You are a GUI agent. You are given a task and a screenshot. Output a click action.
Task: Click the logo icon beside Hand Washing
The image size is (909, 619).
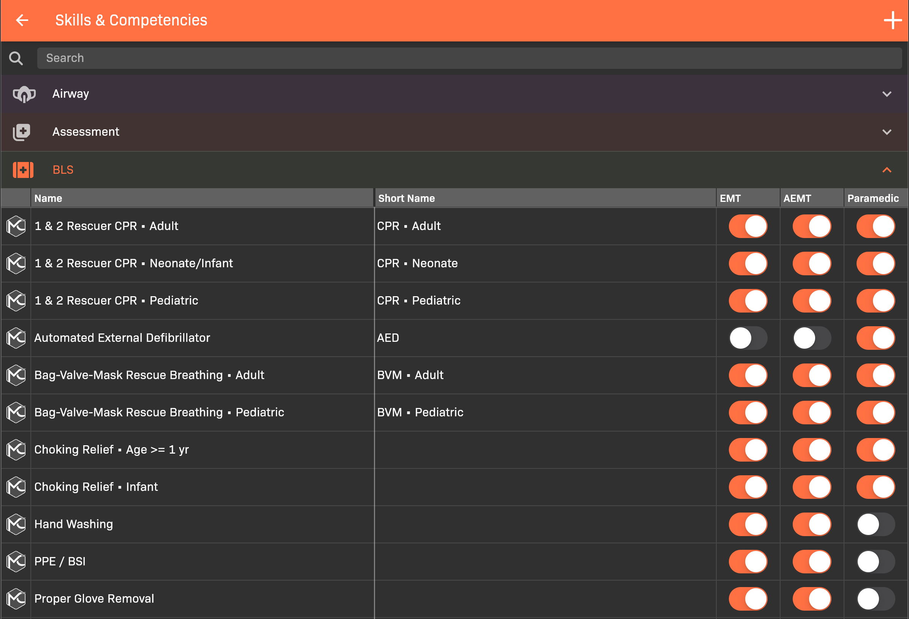click(x=16, y=524)
